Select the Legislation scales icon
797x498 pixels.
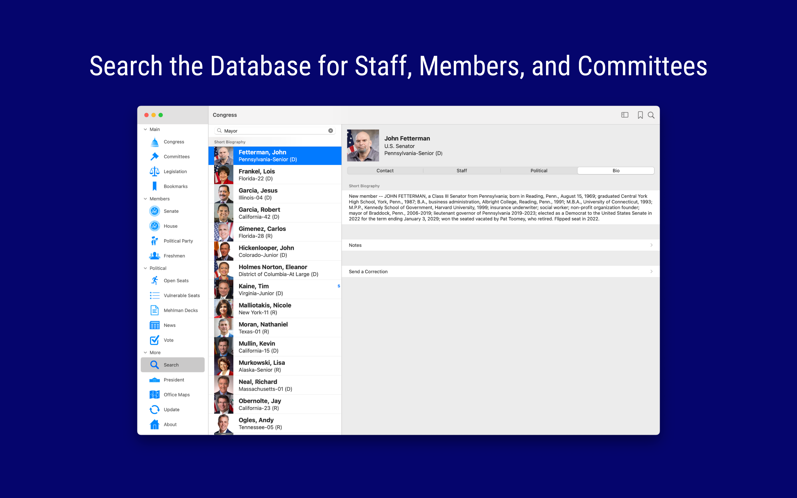154,172
